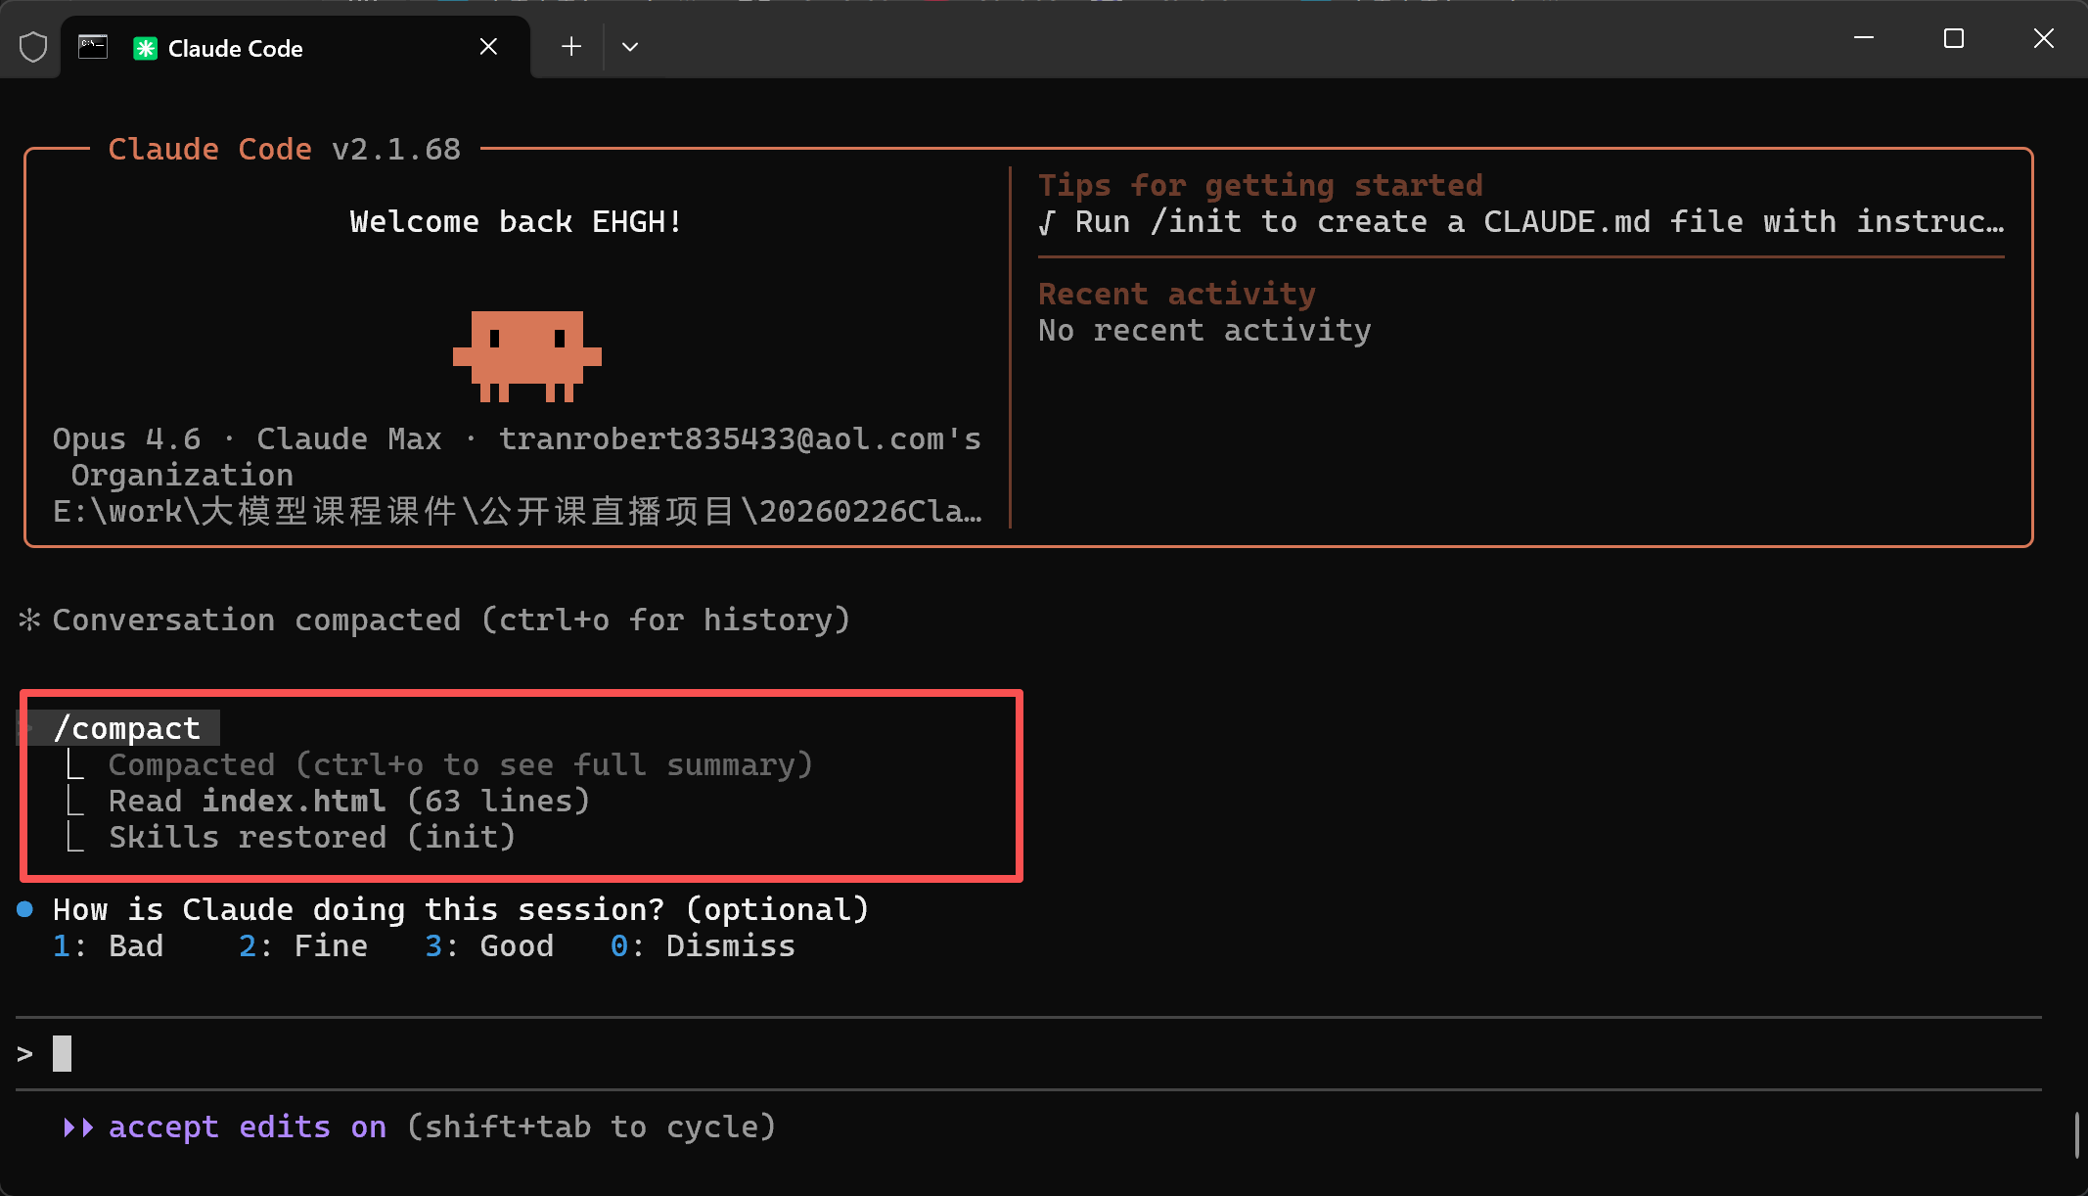Click the asterisk icon before 'Conversation compacted'
Viewport: 2088px width, 1196px height.
pyautogui.click(x=29, y=620)
